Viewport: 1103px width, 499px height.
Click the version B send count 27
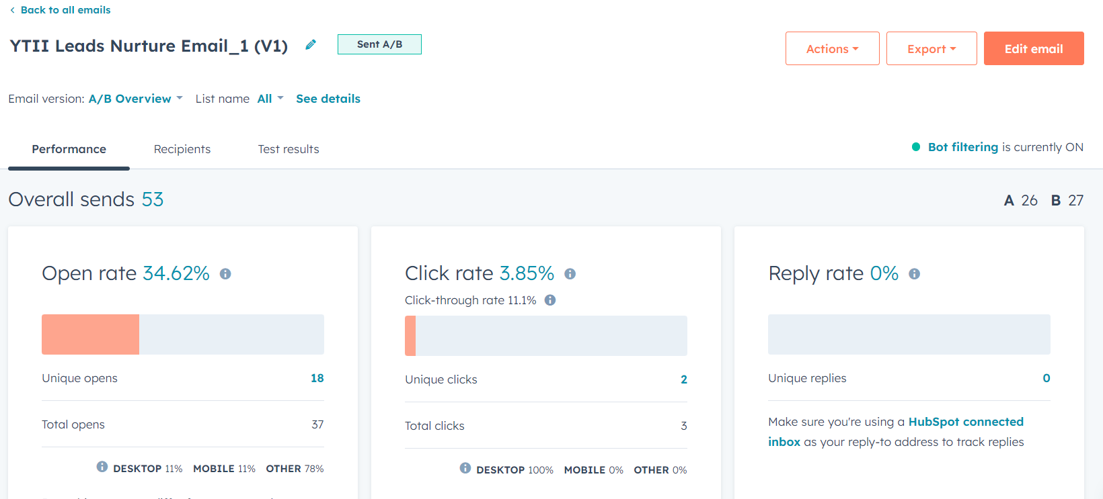1076,200
